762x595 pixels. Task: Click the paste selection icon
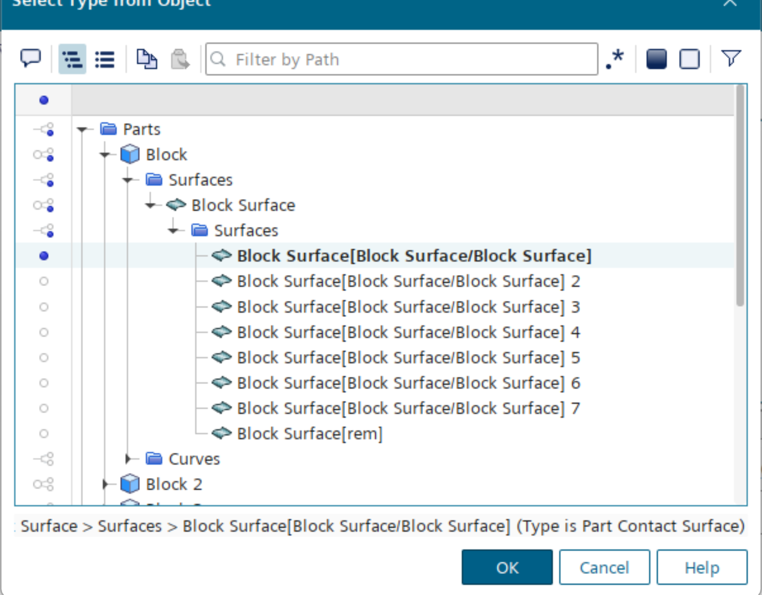coord(180,59)
